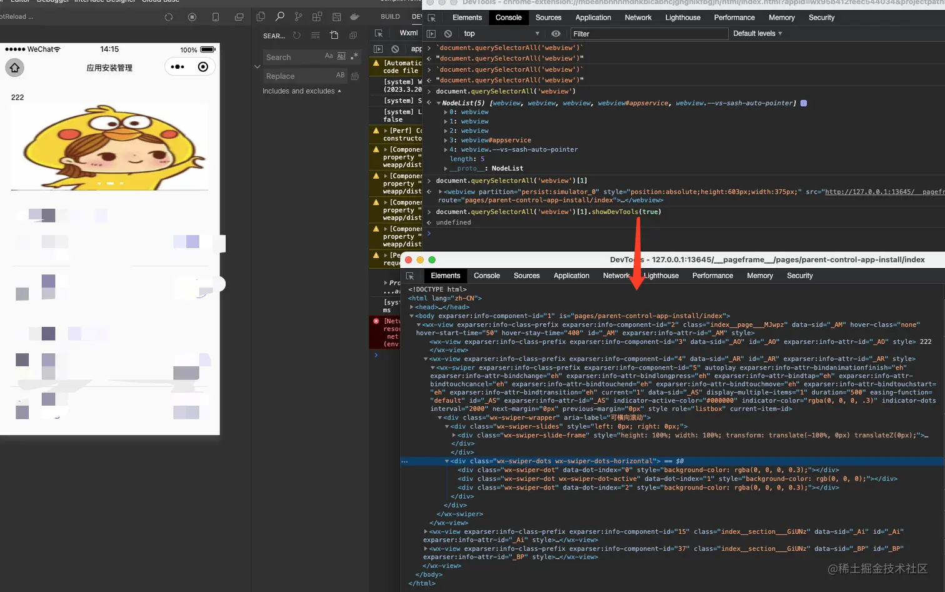945x592 pixels.
Task: Click the 'undefined' console output line
Action: (x=454, y=223)
